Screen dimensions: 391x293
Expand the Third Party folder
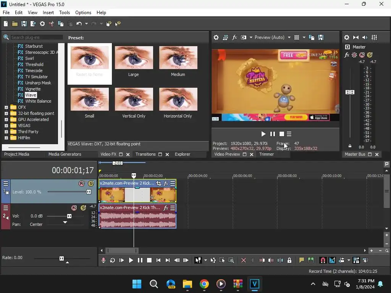coord(6,132)
